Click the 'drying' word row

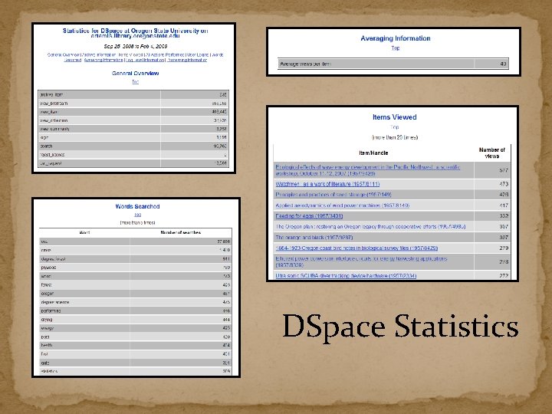coord(136,320)
